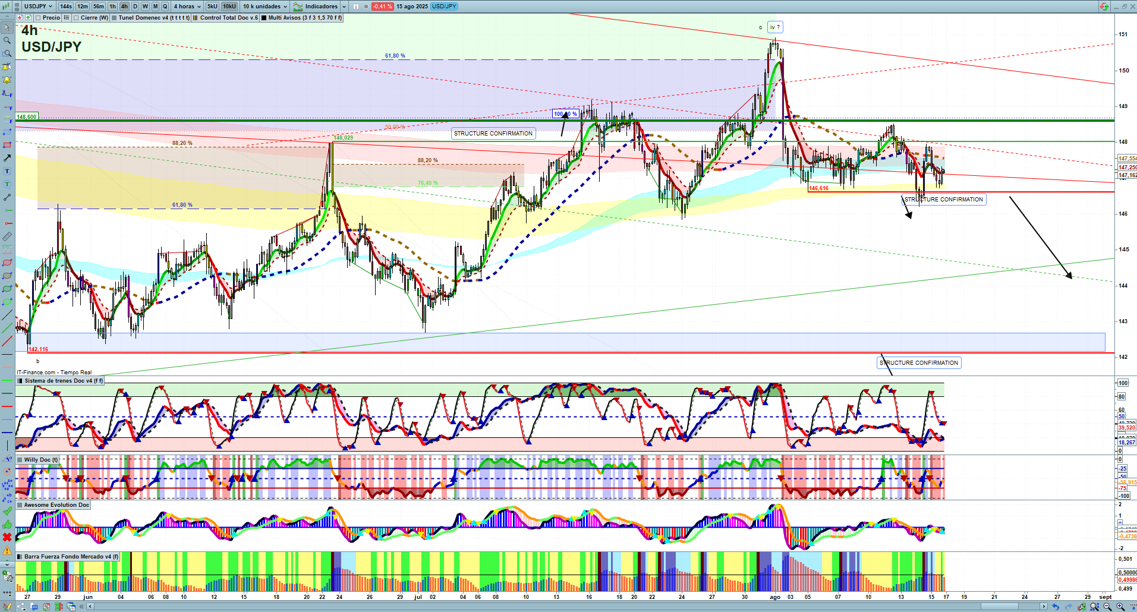Click the -0,41 % change indicator
This screenshot has width=1137, height=612.
[x=382, y=7]
